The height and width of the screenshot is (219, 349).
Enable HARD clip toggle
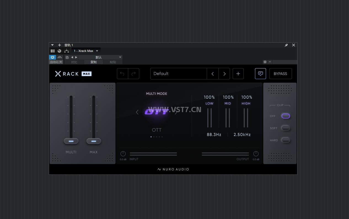(286, 140)
